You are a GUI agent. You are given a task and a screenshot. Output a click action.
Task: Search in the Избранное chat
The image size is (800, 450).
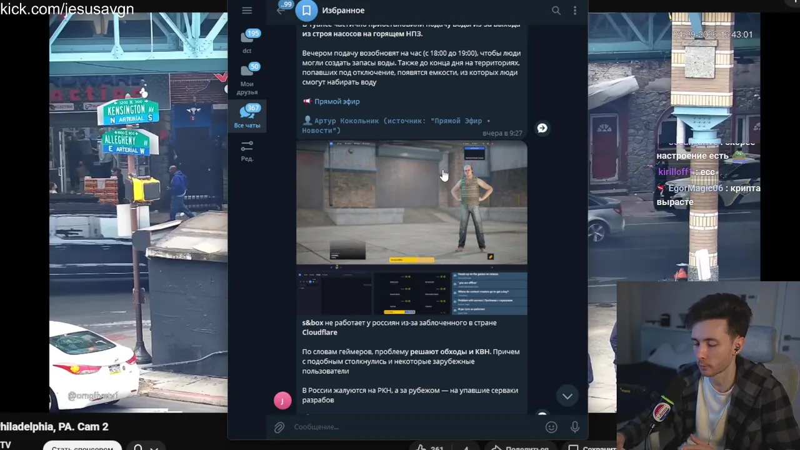click(556, 11)
